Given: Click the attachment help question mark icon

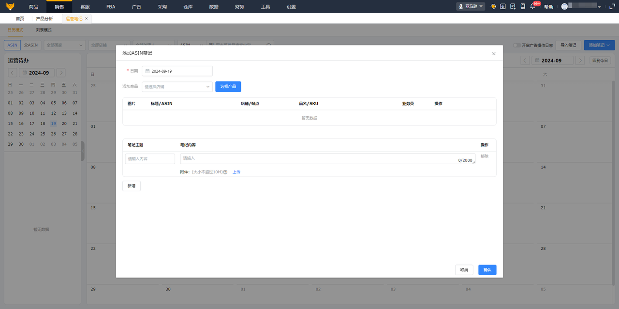Looking at the screenshot, I should (x=225, y=172).
